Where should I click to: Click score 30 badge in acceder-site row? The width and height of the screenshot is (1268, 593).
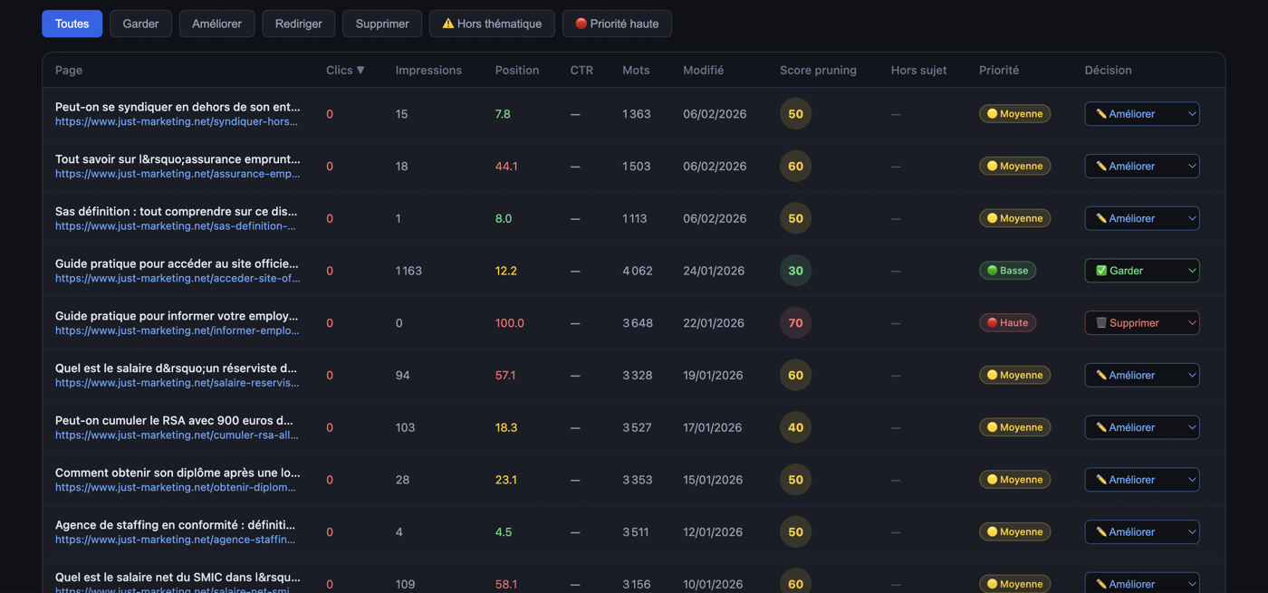tap(795, 271)
